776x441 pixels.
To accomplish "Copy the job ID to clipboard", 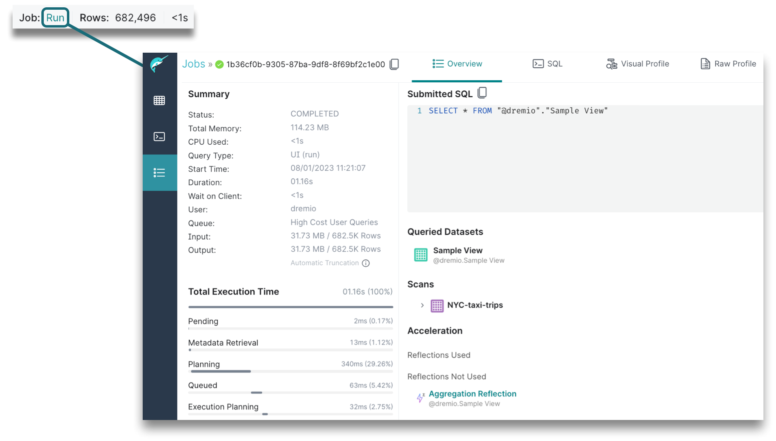I will click(x=394, y=64).
